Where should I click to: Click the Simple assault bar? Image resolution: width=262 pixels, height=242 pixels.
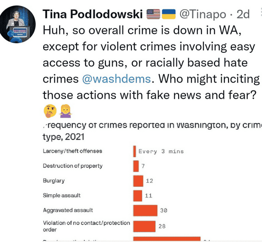[x=138, y=196]
